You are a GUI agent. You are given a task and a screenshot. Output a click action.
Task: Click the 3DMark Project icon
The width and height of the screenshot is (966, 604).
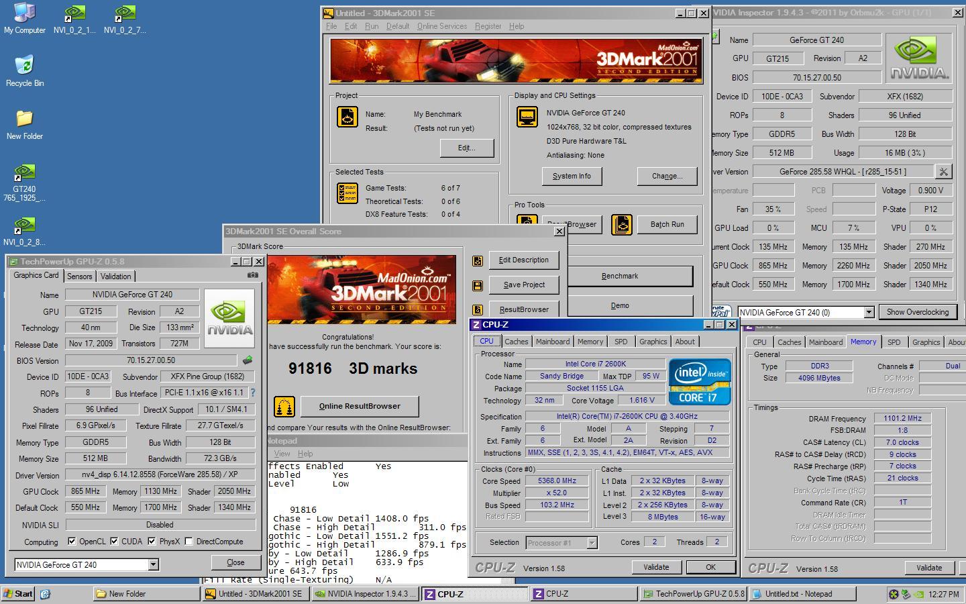[x=347, y=117]
